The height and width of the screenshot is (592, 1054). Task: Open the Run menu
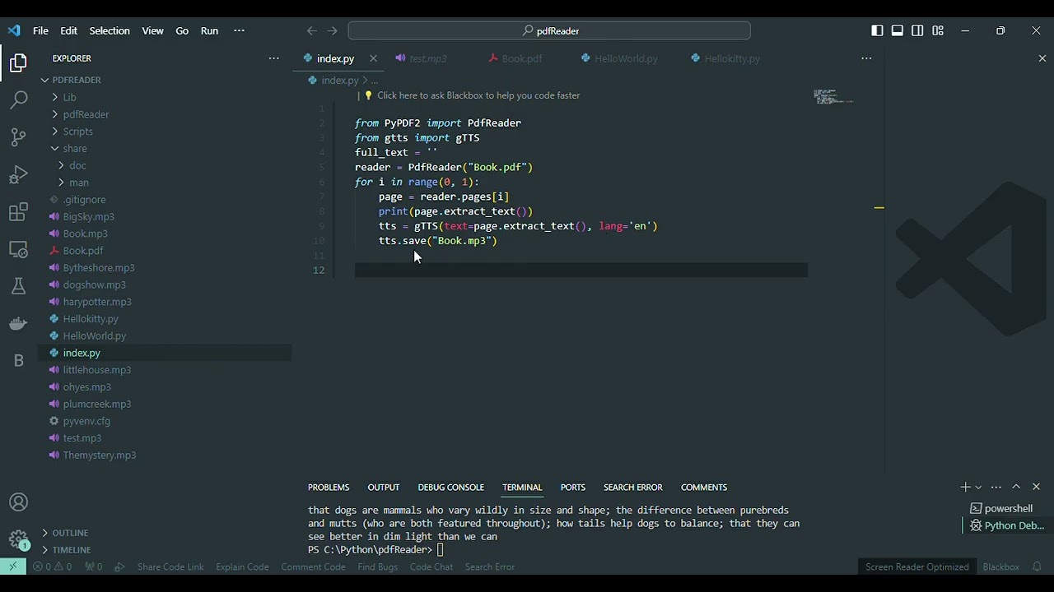209,30
